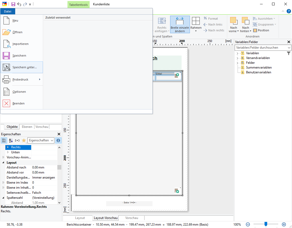Open the Probedruck submenu
Viewport: 292px width, 228px height.
point(22,79)
